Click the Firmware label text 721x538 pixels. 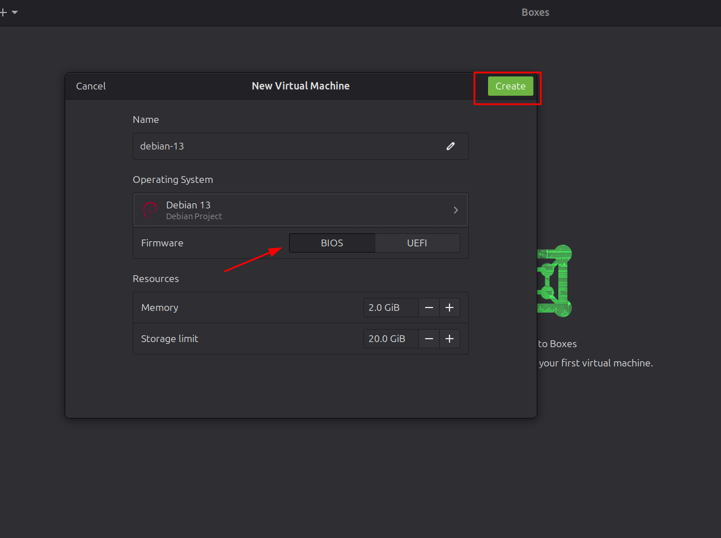(162, 243)
